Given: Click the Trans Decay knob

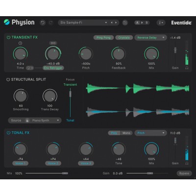Looking at the screenshot, I should click(50, 96).
